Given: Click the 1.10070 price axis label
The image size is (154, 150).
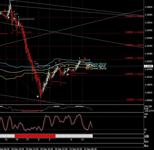Looking at the screenshot, I should [149, 85].
